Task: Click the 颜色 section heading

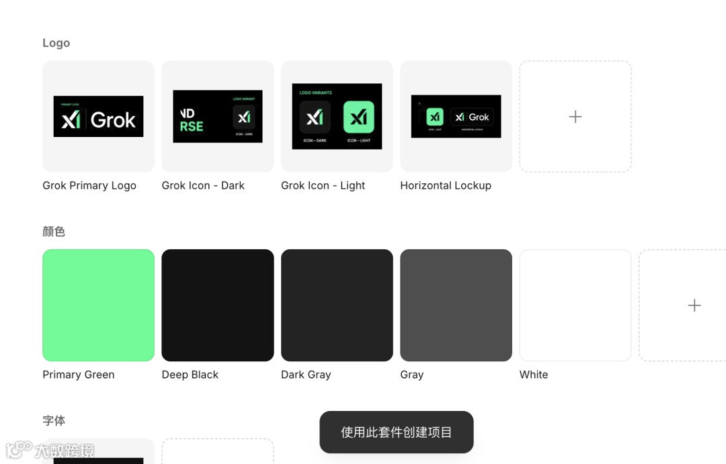Action: tap(54, 231)
